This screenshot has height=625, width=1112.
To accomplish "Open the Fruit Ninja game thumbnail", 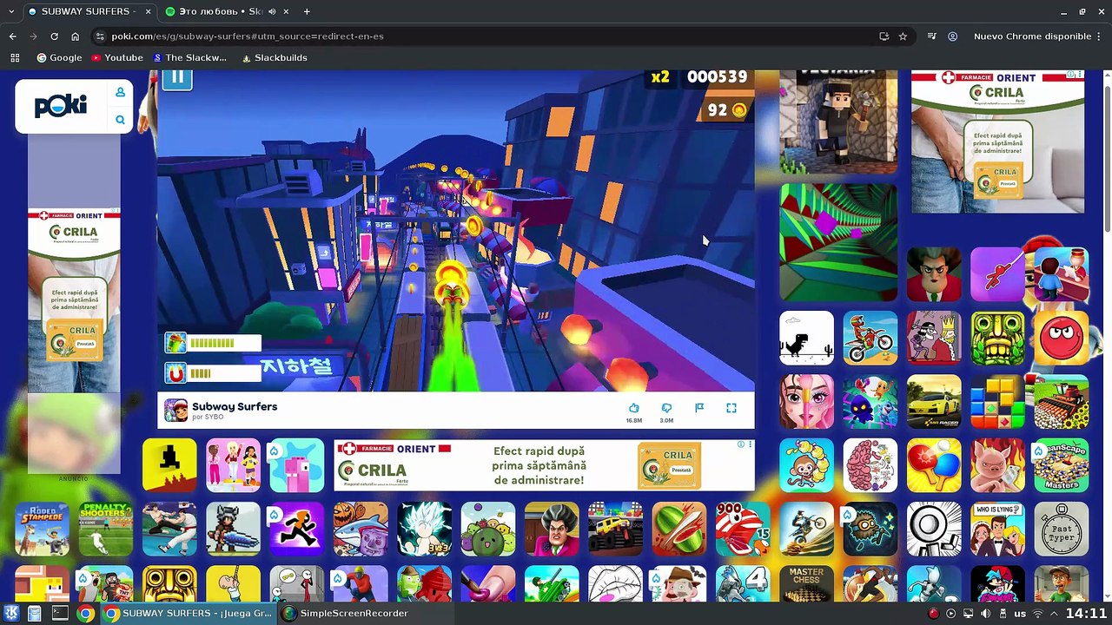I will 679,529.
